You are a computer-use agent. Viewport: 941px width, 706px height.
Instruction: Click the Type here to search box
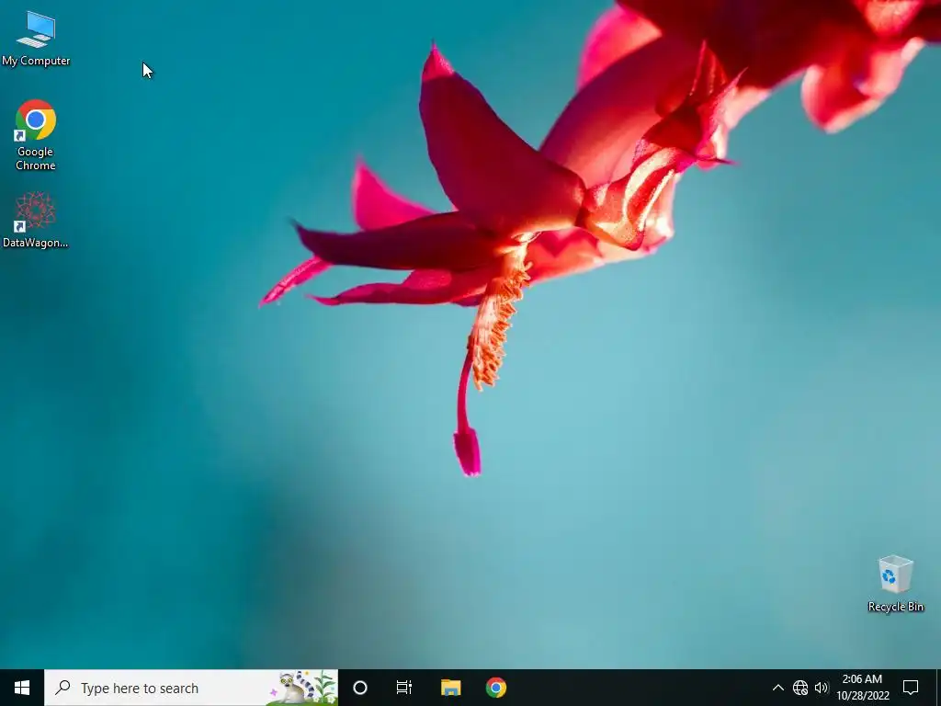191,688
